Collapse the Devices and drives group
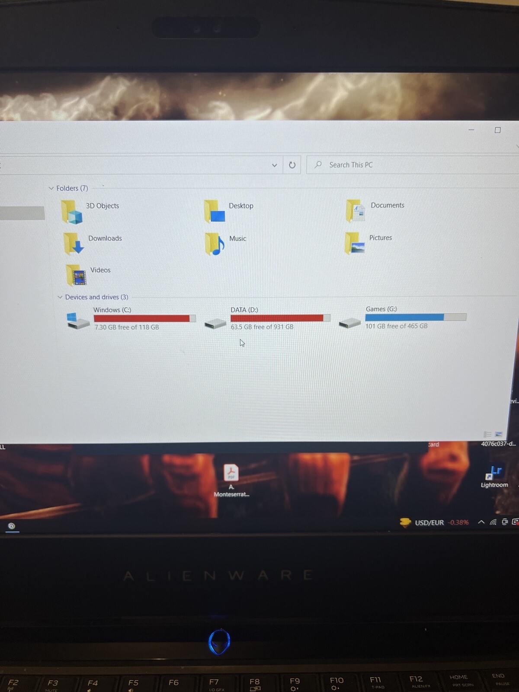 tap(60, 297)
